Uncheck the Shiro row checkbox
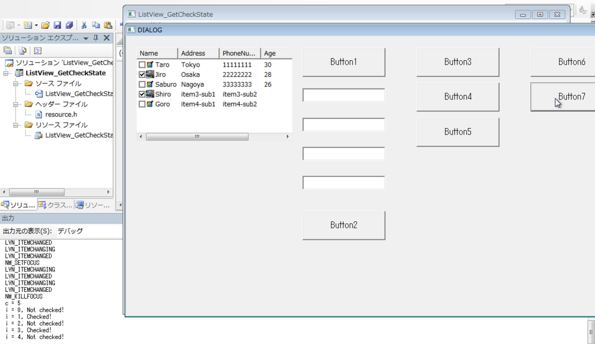Viewport: 595px width, 344px height. 142,94
